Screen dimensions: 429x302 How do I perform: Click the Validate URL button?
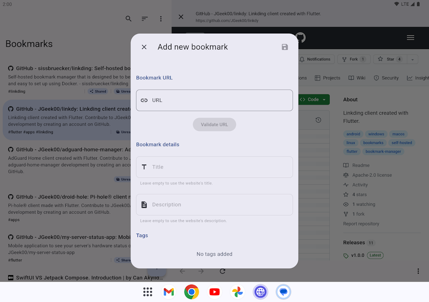(x=214, y=125)
